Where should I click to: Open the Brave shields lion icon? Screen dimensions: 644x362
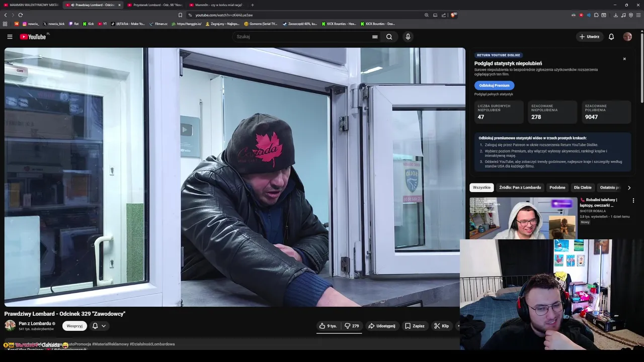click(x=453, y=15)
